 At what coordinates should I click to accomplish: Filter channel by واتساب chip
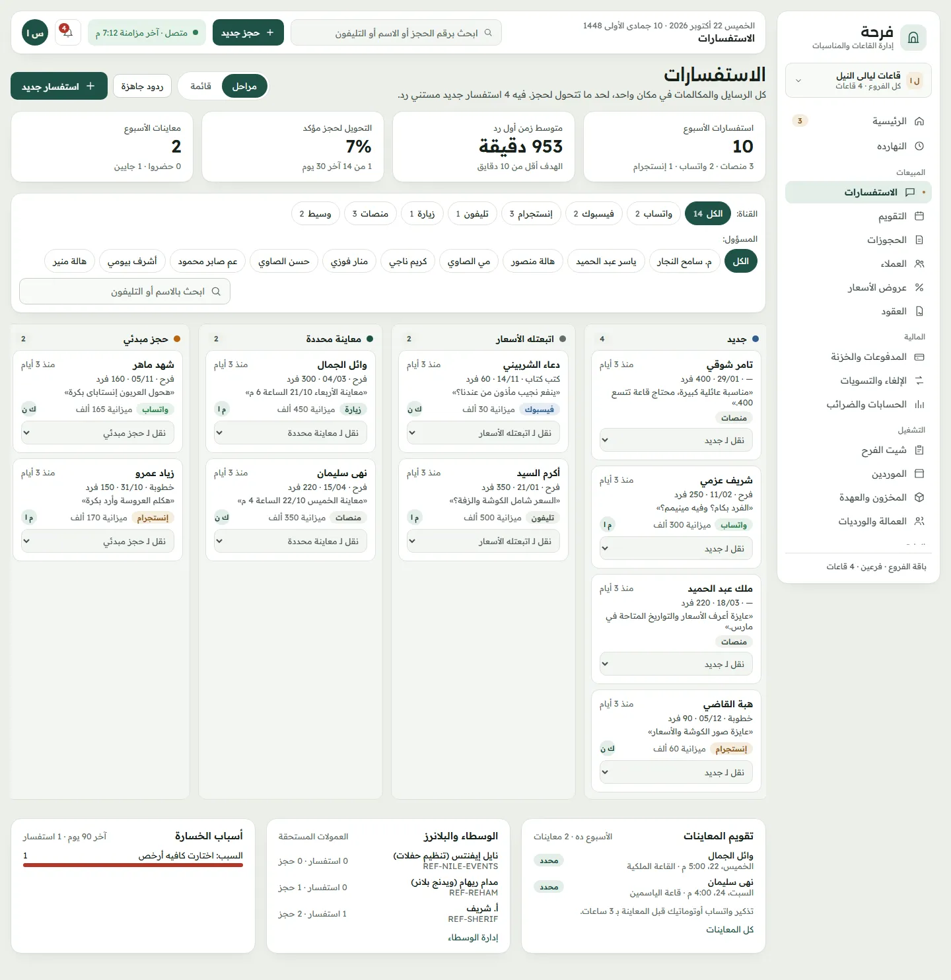(x=654, y=214)
